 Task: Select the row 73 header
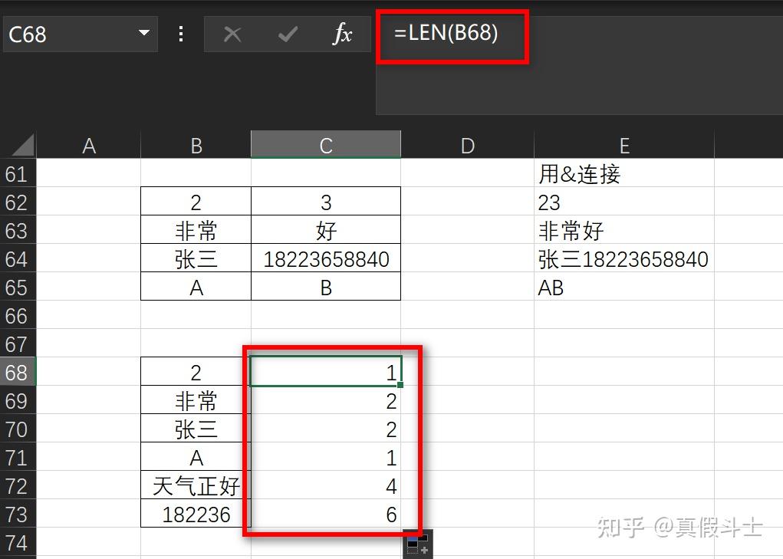[18, 514]
